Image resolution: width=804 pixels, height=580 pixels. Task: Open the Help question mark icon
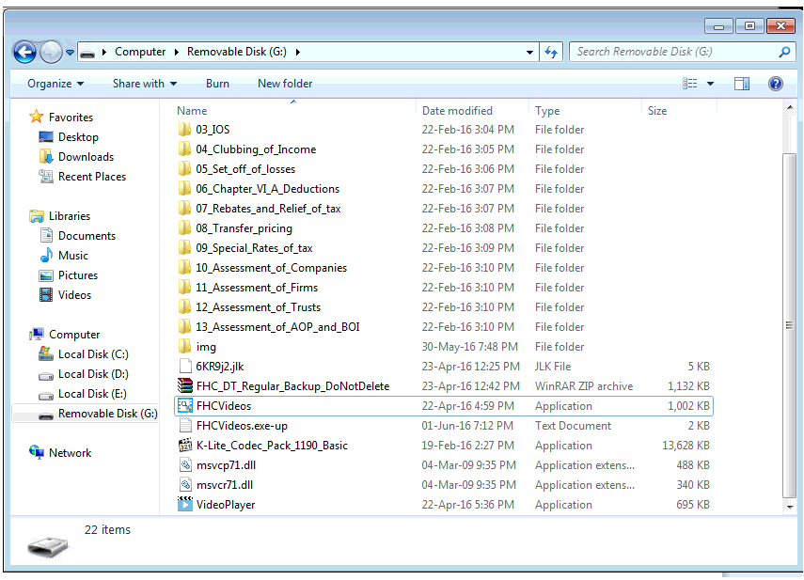tap(776, 84)
